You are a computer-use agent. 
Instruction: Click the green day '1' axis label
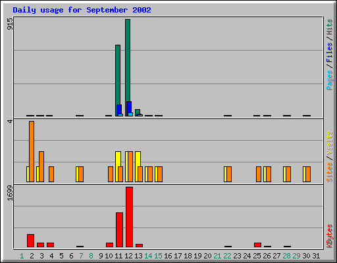click(x=22, y=256)
